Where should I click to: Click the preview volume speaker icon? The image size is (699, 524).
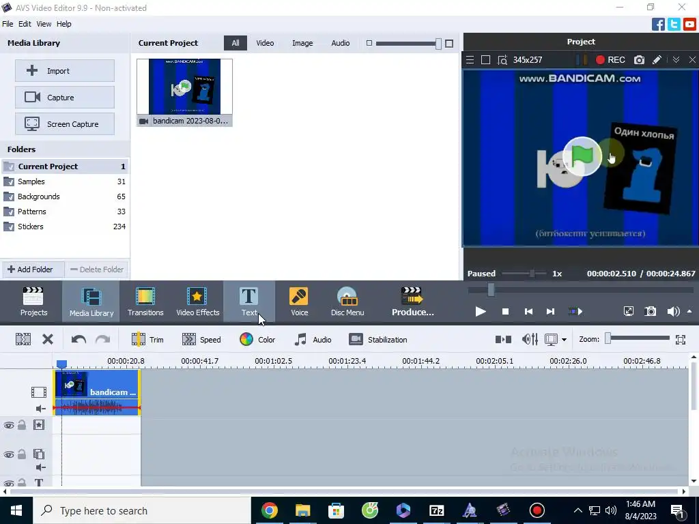(x=673, y=311)
